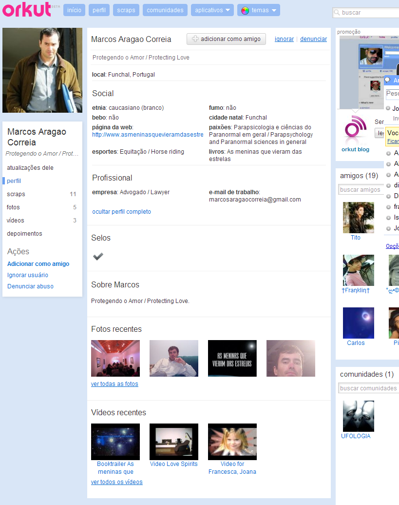
Task: Open the photo of man on couch
Action: (x=174, y=358)
